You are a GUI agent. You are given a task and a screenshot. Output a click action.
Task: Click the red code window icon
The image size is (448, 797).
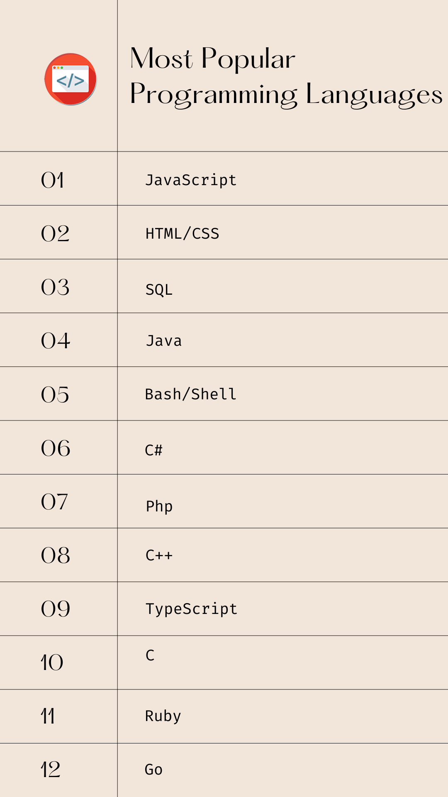(x=71, y=79)
